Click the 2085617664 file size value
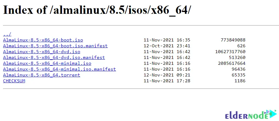279x121 pixels. click(232, 64)
